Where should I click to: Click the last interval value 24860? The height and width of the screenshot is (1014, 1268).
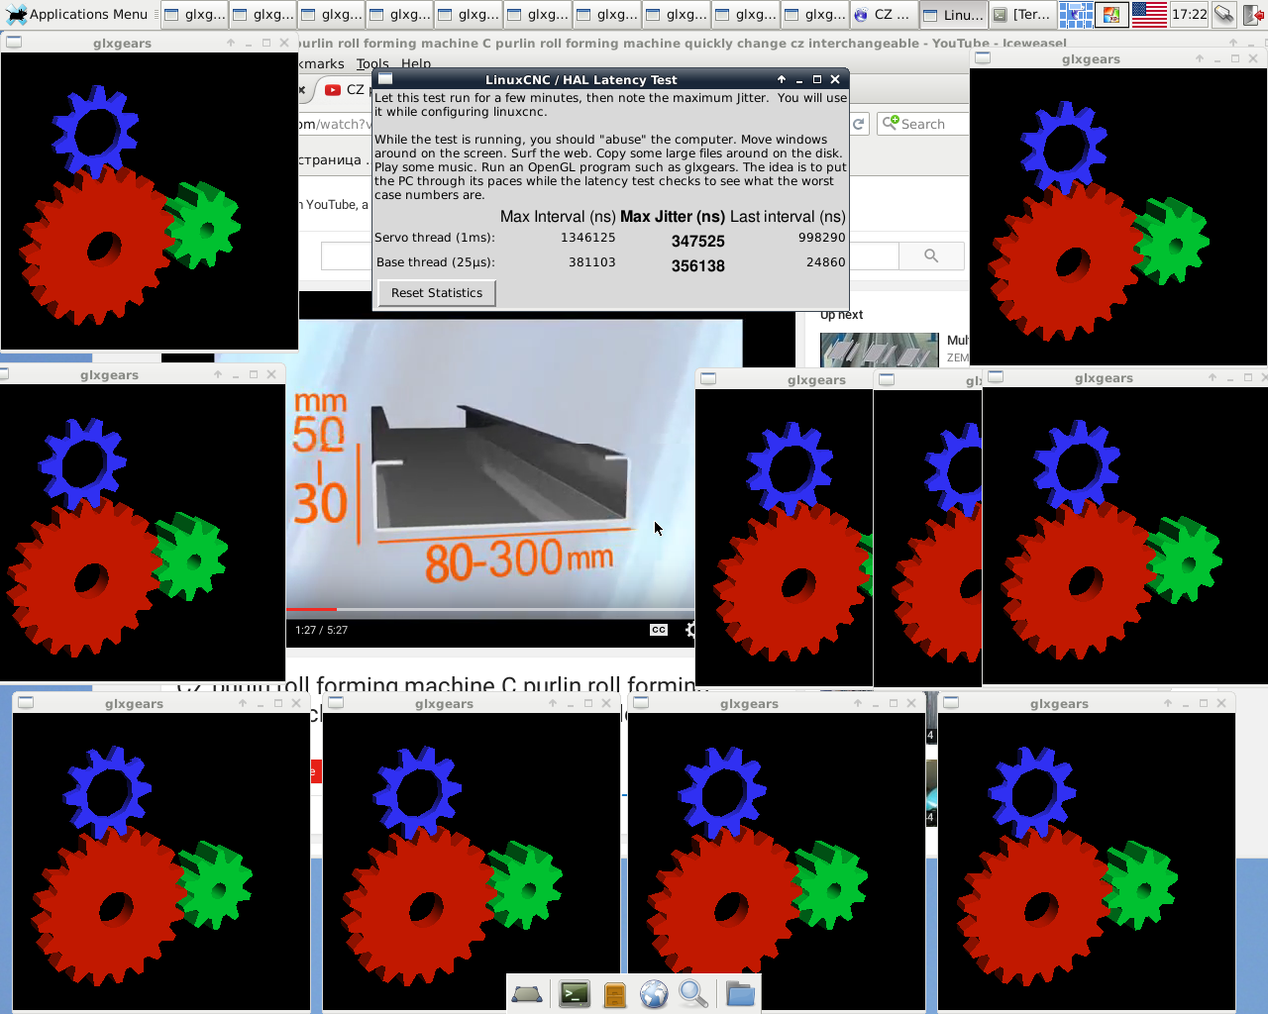tap(826, 262)
